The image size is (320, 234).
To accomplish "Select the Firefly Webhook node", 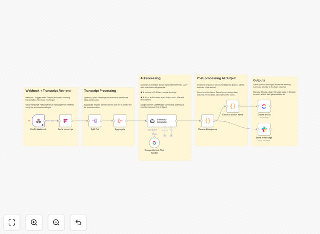I will coord(38,121).
